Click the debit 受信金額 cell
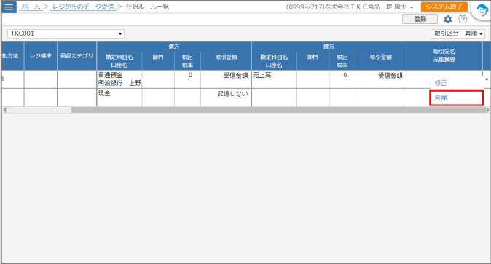 click(x=226, y=79)
